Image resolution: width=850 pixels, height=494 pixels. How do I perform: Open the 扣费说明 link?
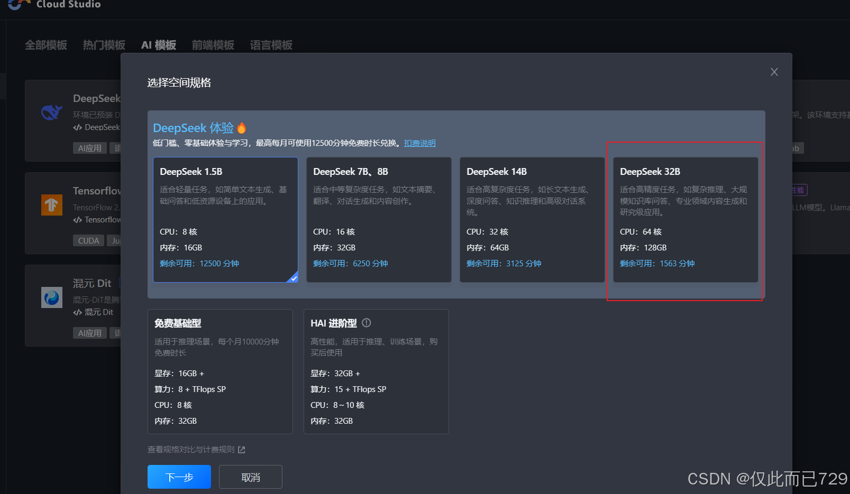pyautogui.click(x=420, y=143)
